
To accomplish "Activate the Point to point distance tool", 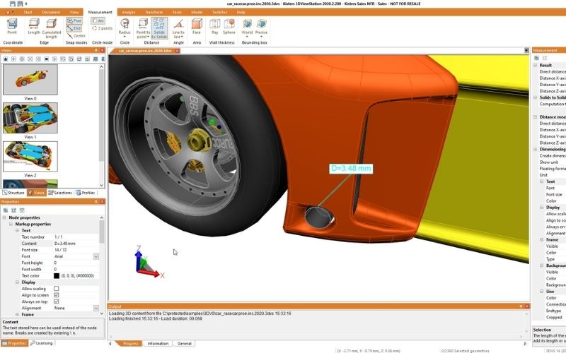I will click(x=144, y=28).
